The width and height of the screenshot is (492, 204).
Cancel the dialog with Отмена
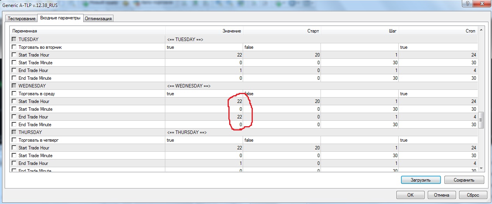(x=442, y=195)
